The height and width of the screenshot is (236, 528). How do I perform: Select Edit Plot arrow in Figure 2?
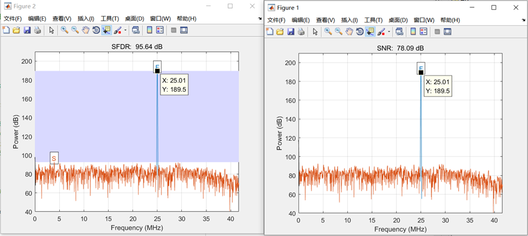click(51, 30)
